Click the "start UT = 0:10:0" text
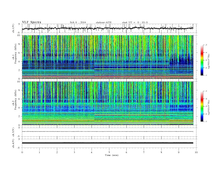This screenshot has height=171, width=221. 135,22
